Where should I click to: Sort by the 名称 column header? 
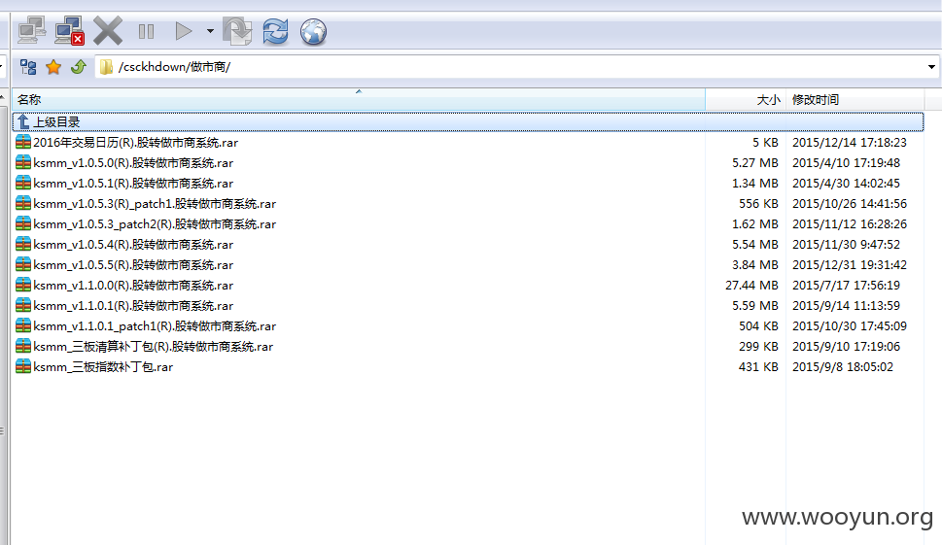tap(359, 100)
